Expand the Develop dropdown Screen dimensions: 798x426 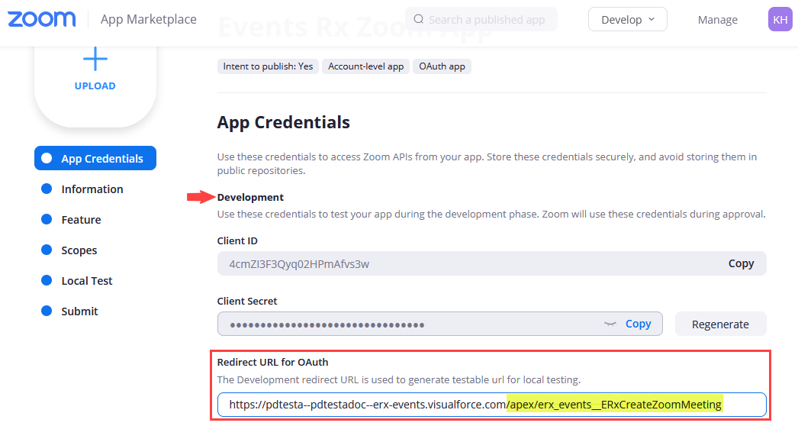pos(628,19)
